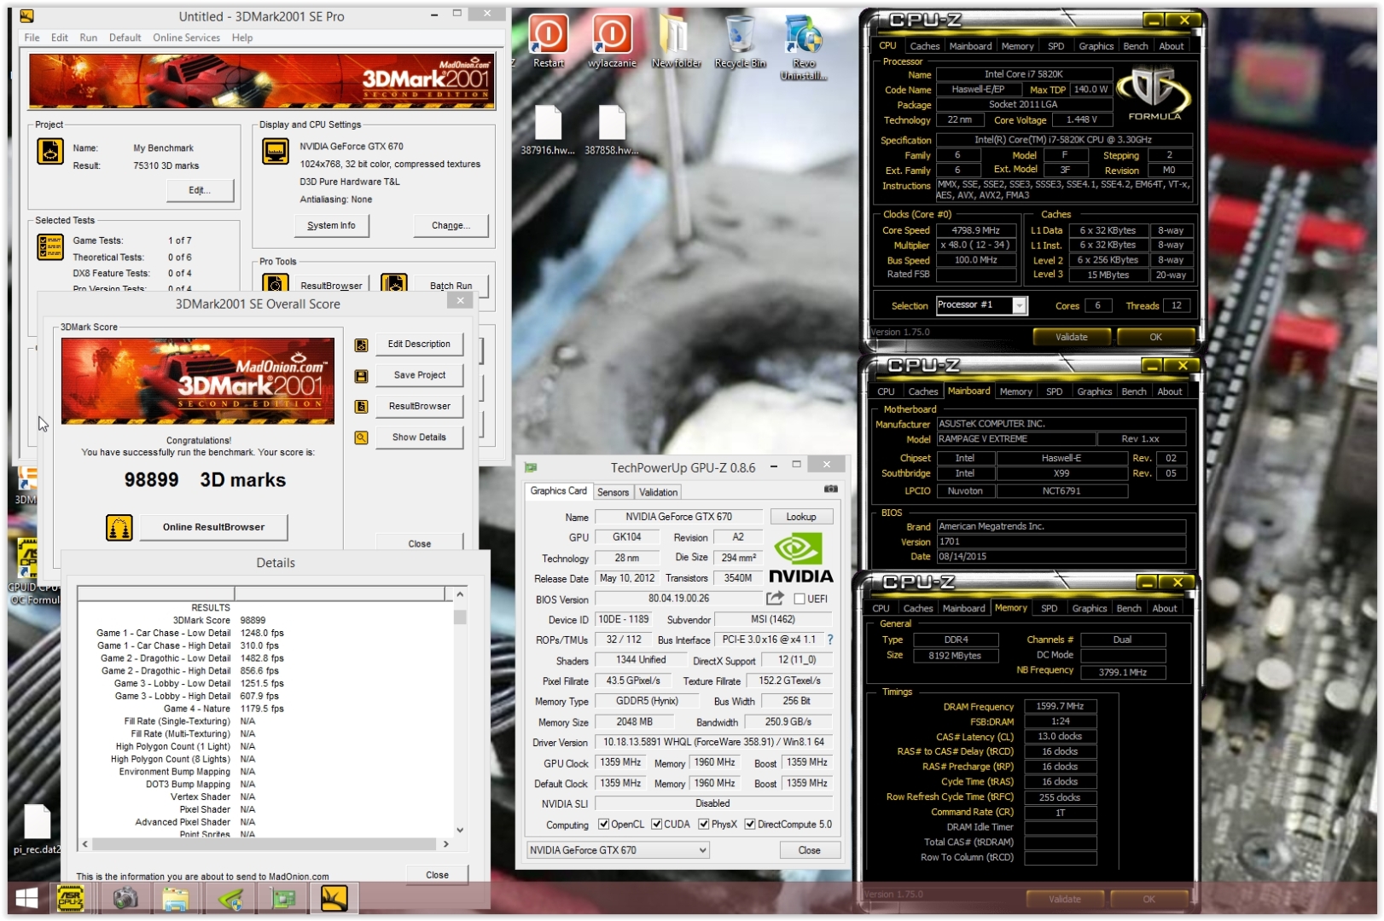Toggle UEFI checkbox in GPU-Z
Viewport: 1384px width, 921px height.
[x=800, y=599]
